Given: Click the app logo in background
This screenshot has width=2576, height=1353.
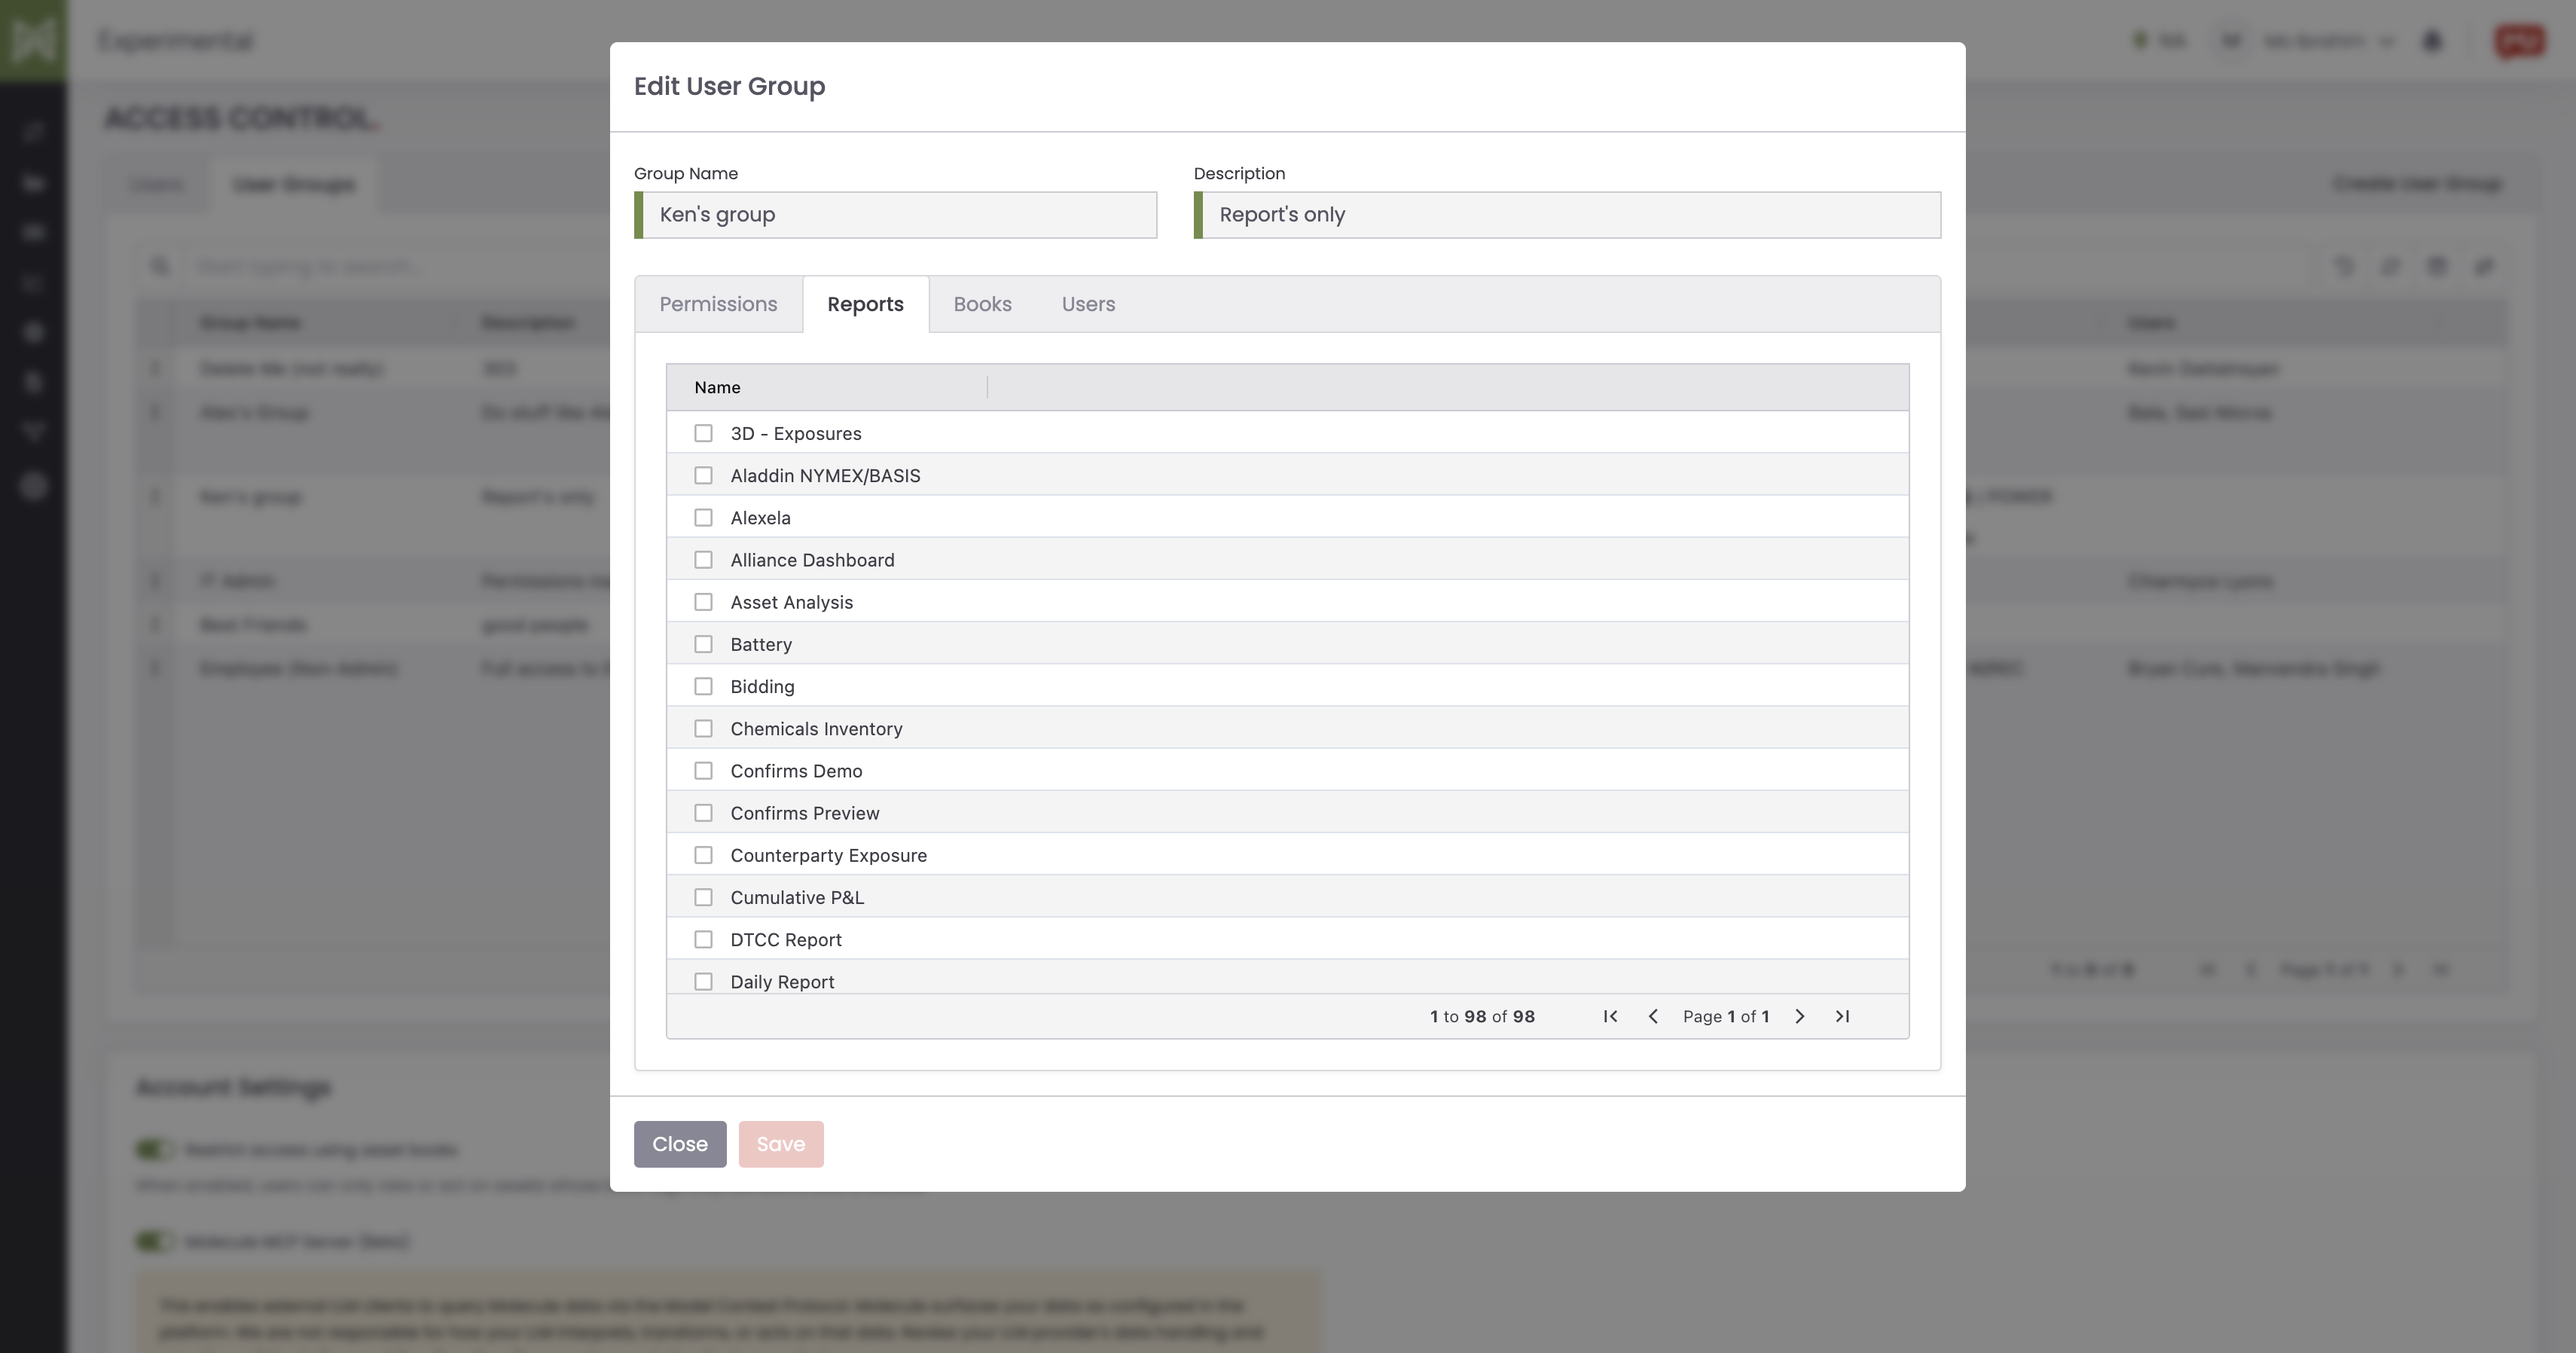Looking at the screenshot, I should click(x=34, y=40).
